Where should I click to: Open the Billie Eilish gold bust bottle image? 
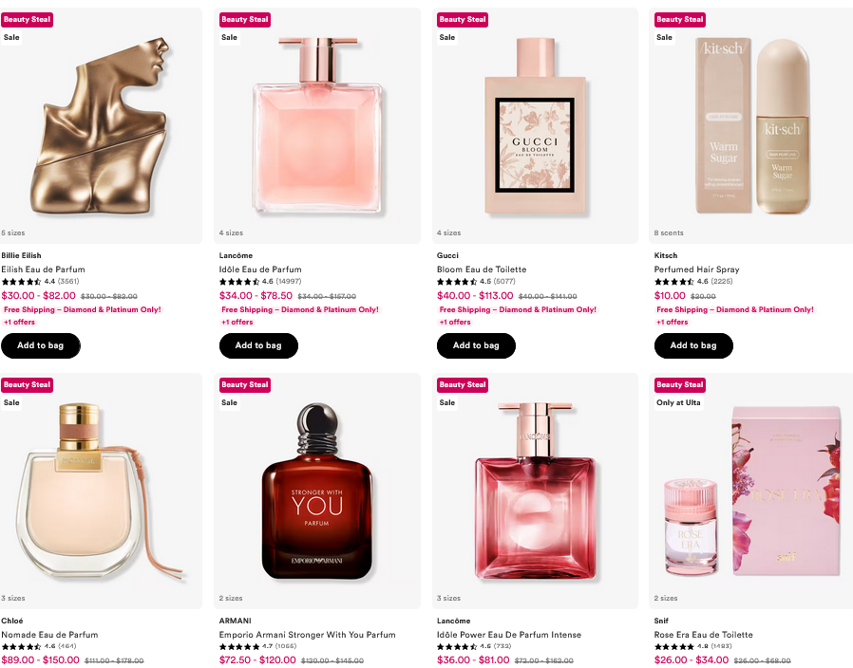pyautogui.click(x=101, y=125)
